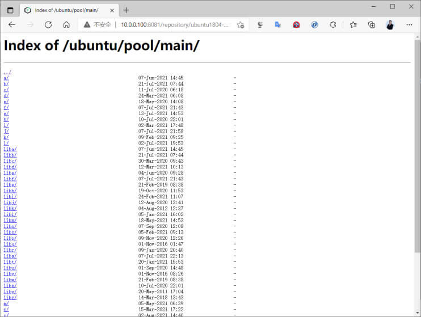Viewport: 421px width, 317px height.
Task: Open the libc/ directory link
Action: 10,161
